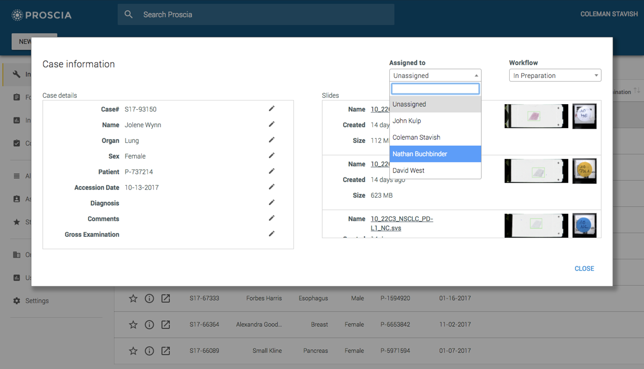644x369 pixels.
Task: Edit the Accession Date via pencil icon
Action: [272, 187]
